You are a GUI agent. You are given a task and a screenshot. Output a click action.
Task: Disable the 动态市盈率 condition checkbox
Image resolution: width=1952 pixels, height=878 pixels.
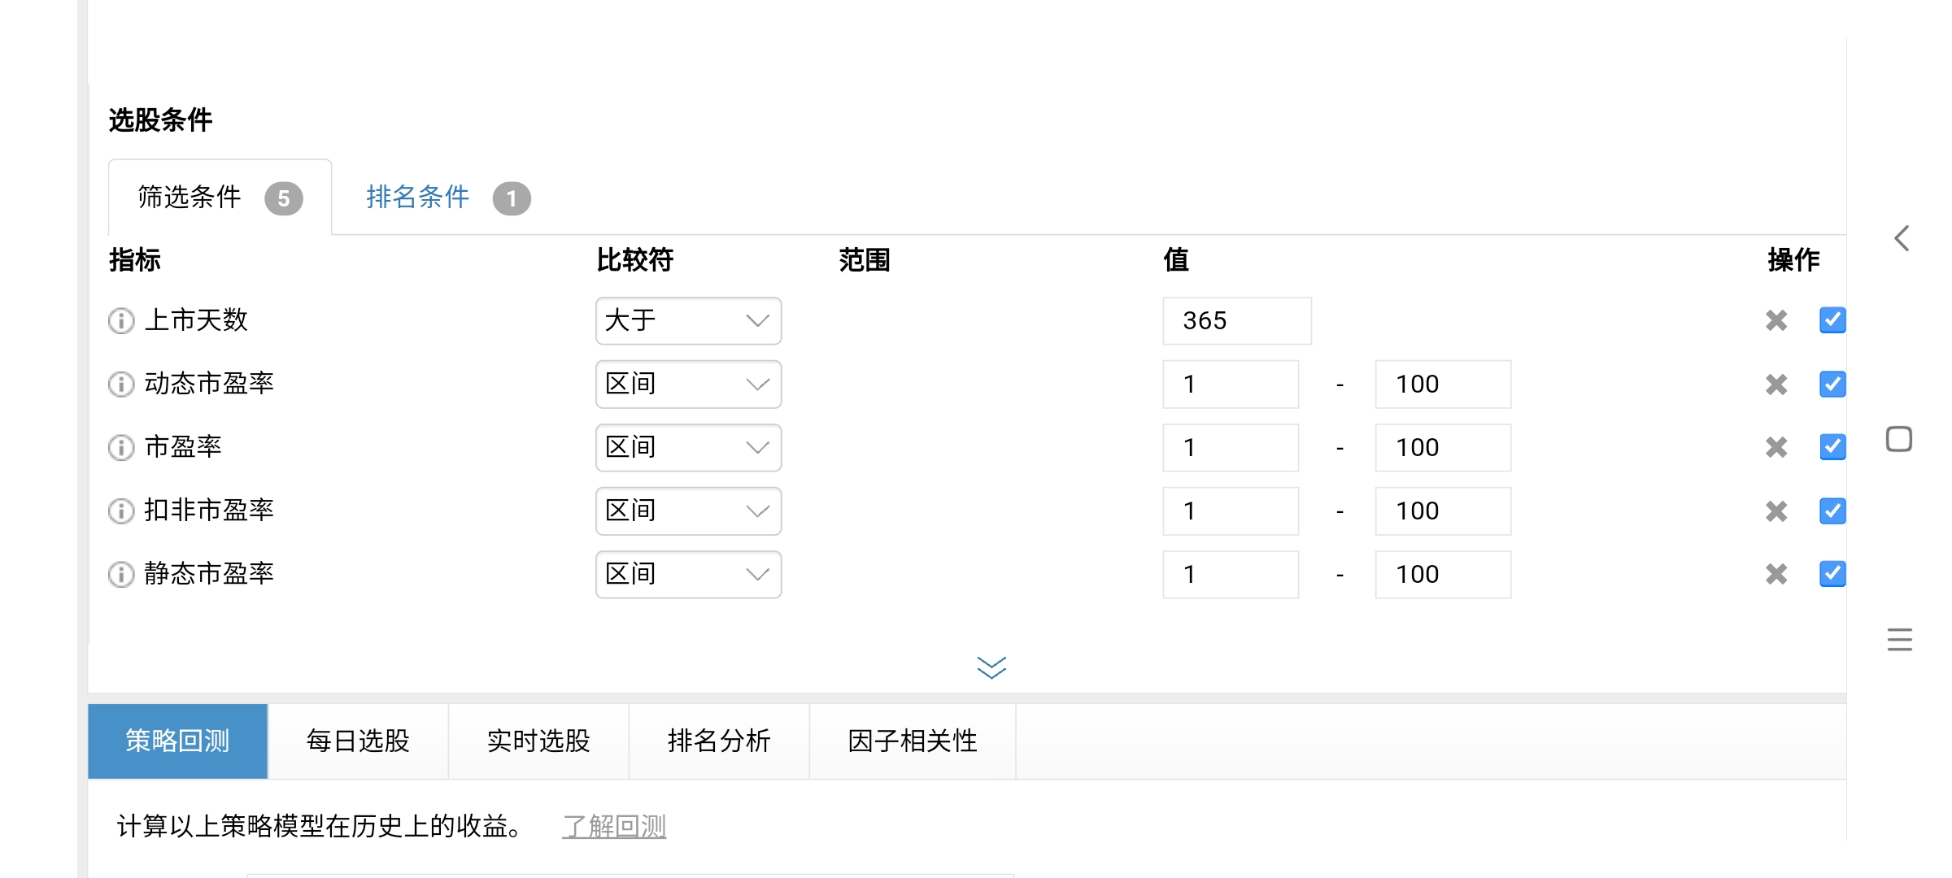pos(1832,384)
